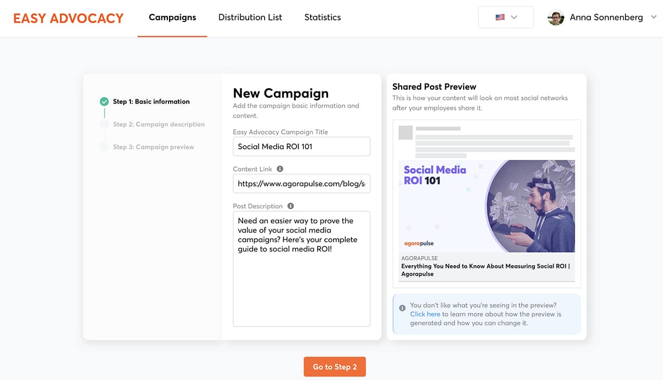Open the Statistics tab

coord(323,18)
